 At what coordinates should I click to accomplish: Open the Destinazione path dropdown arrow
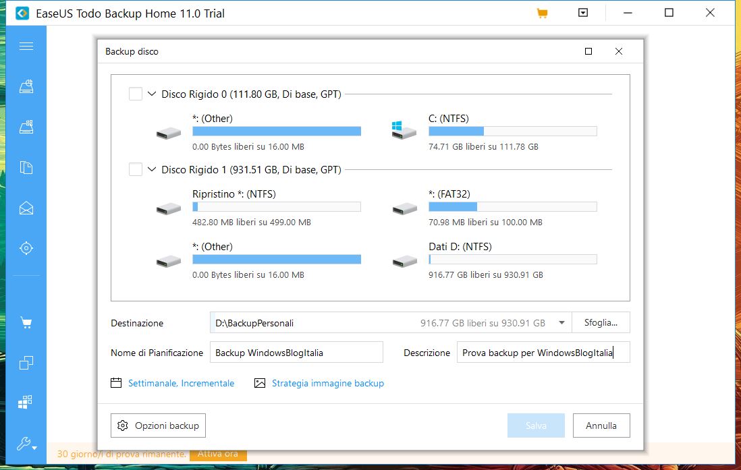(x=561, y=322)
